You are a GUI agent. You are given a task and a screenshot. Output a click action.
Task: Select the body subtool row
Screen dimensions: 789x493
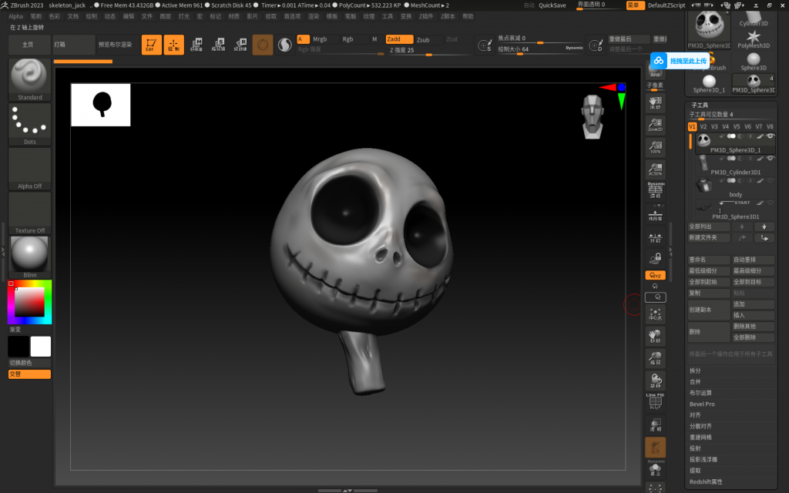click(x=735, y=187)
